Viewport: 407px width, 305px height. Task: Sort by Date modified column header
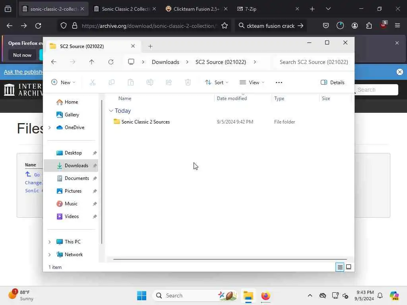(232, 98)
